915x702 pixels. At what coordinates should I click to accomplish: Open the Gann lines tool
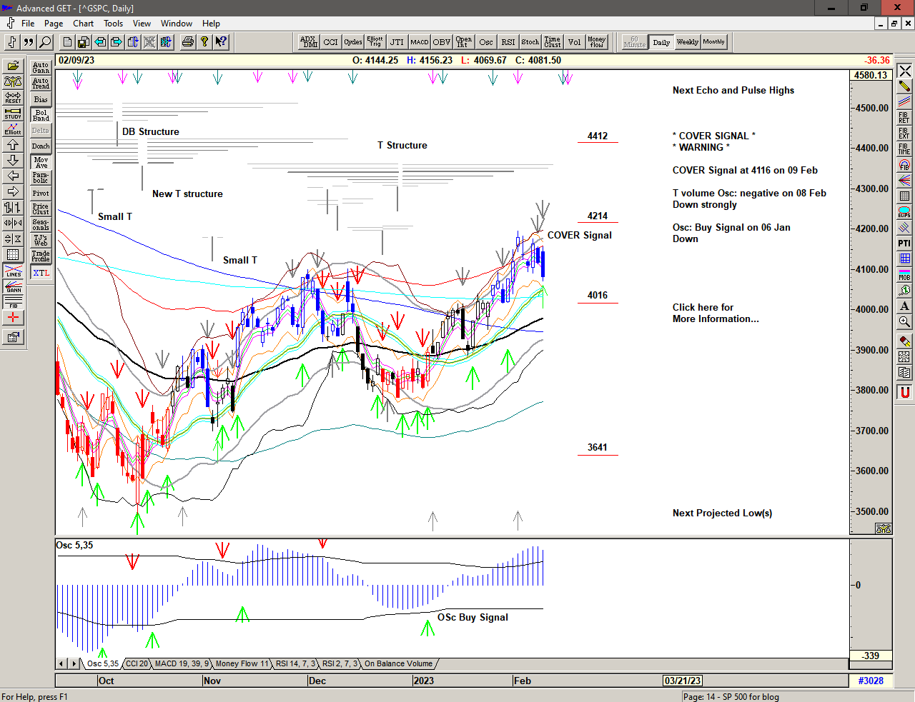point(13,287)
